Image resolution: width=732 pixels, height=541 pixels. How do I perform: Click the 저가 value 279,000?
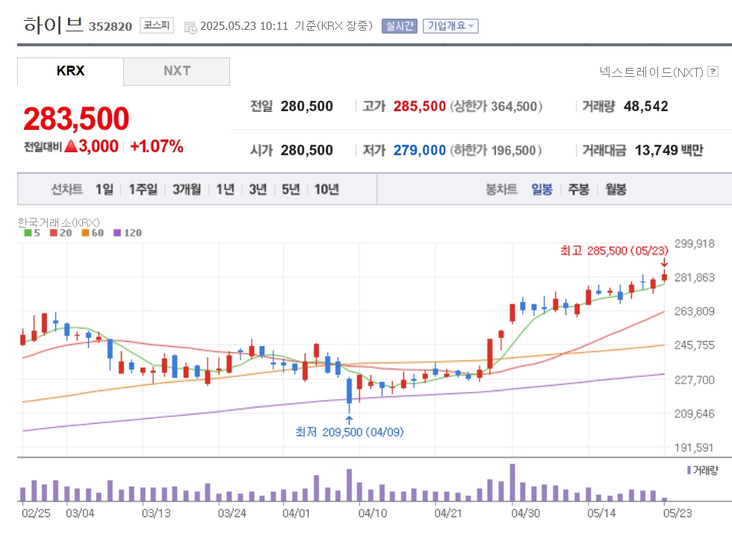(419, 150)
